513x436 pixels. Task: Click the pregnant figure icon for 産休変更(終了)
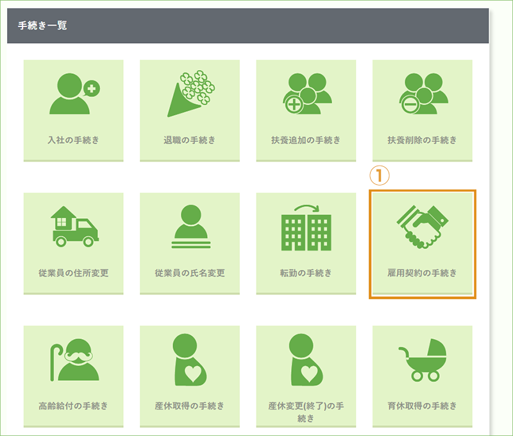pyautogui.click(x=307, y=360)
